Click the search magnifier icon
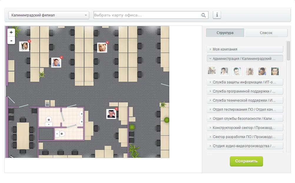295x183 pixels. (x=203, y=15)
